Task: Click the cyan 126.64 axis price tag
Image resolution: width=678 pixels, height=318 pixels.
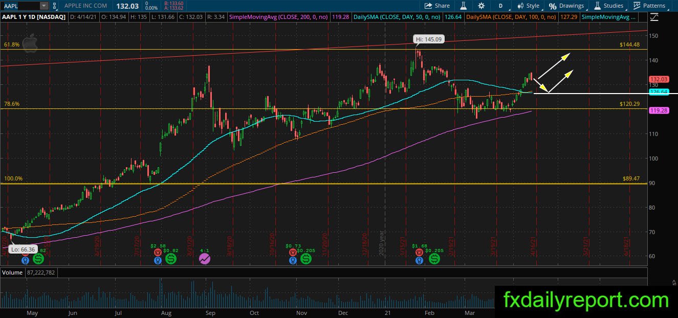Action: 658,92
